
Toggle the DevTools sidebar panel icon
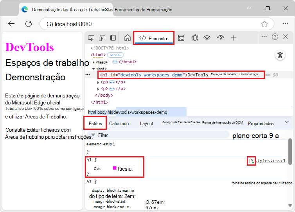[113, 38]
